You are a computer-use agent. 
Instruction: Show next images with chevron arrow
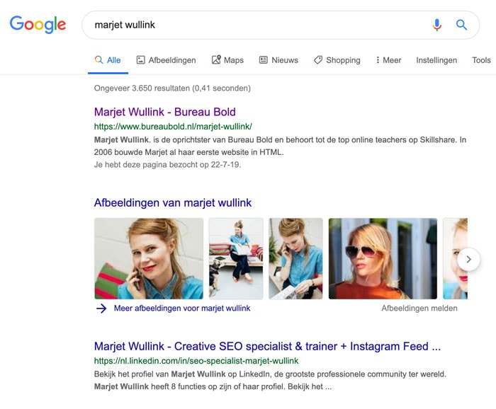pyautogui.click(x=469, y=259)
